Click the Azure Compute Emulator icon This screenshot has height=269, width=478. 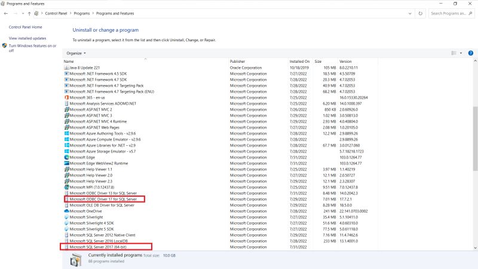66,139
